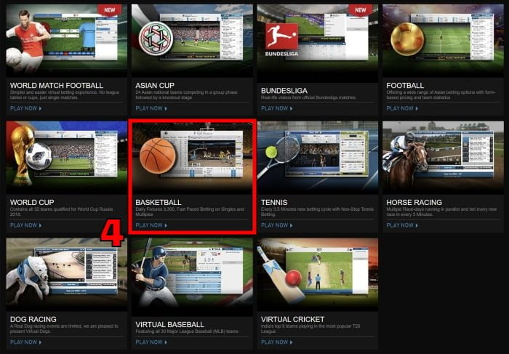Viewport: 509px width, 354px height.
Task: Click Play Now under World Match Football
Action: pos(26,108)
